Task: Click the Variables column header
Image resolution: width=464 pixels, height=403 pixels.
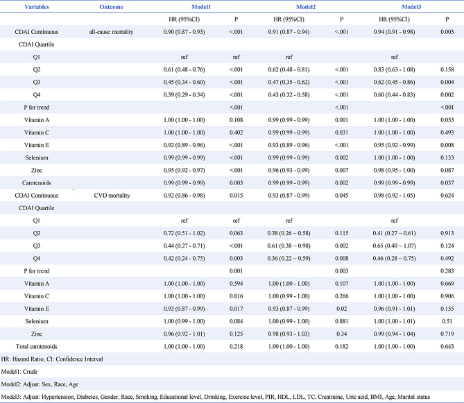Action: pyautogui.click(x=29, y=7)
